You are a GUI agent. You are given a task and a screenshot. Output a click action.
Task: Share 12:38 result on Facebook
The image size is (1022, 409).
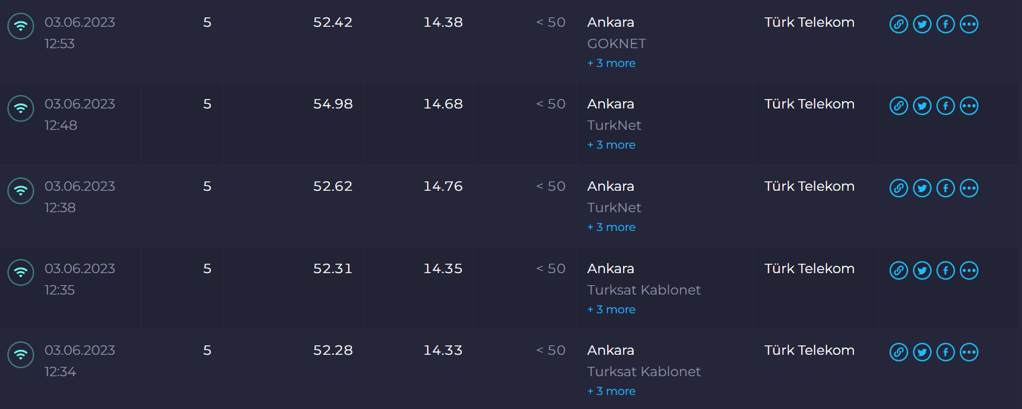click(x=945, y=189)
